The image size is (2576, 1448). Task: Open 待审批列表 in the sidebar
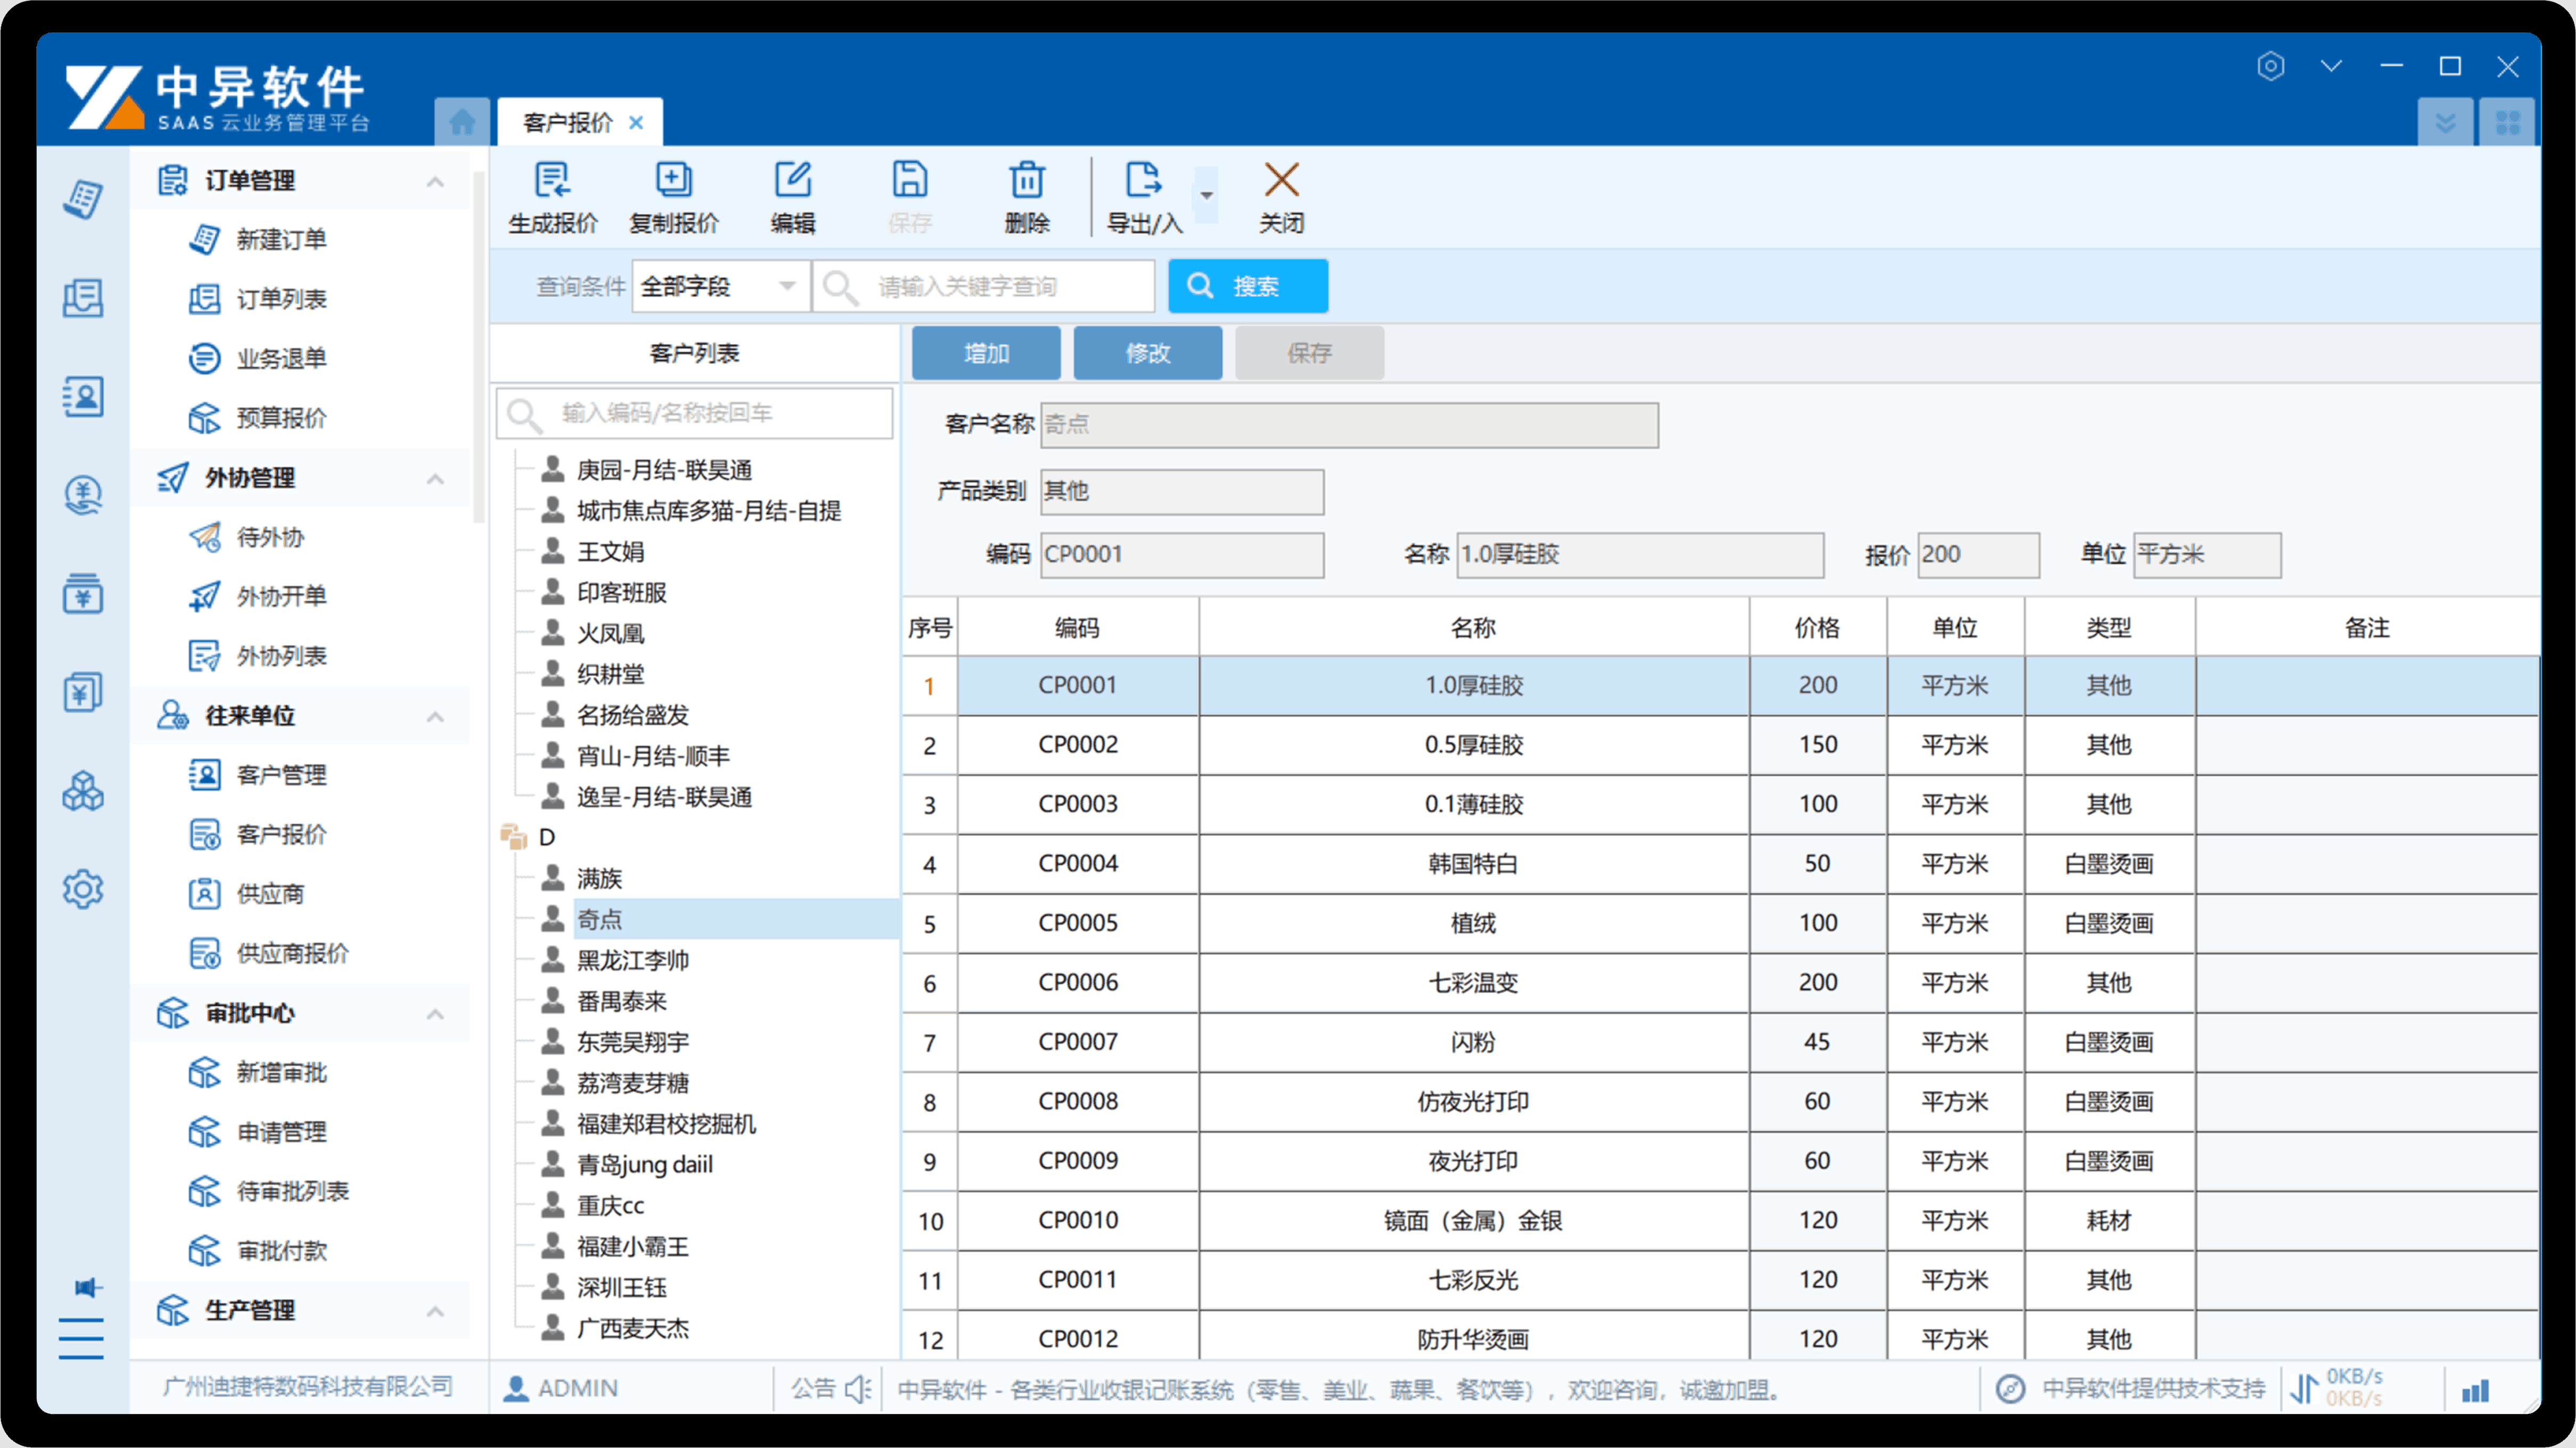tap(292, 1192)
